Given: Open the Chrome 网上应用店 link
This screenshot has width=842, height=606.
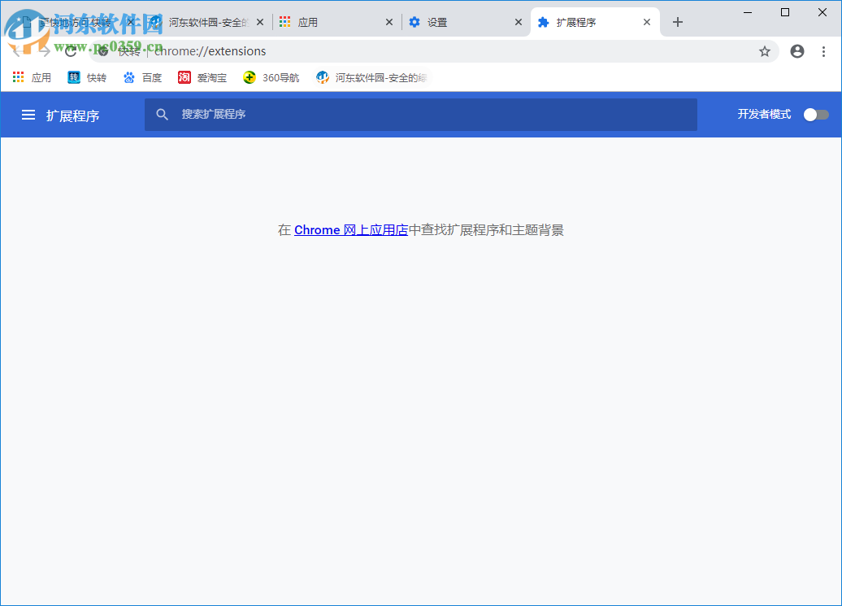Looking at the screenshot, I should [351, 229].
